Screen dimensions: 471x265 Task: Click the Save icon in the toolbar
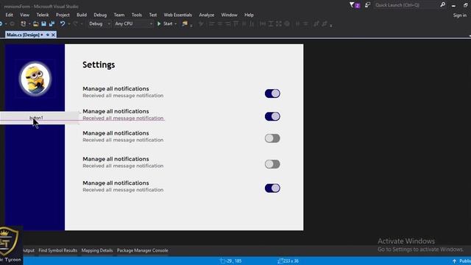[44, 24]
